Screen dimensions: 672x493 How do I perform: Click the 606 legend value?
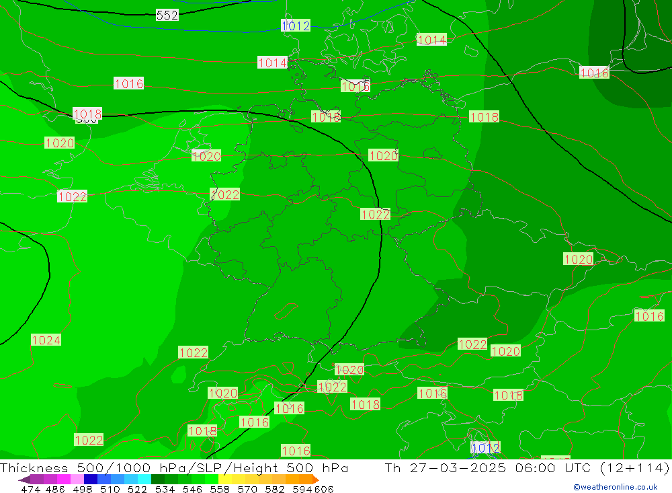pos(324,489)
